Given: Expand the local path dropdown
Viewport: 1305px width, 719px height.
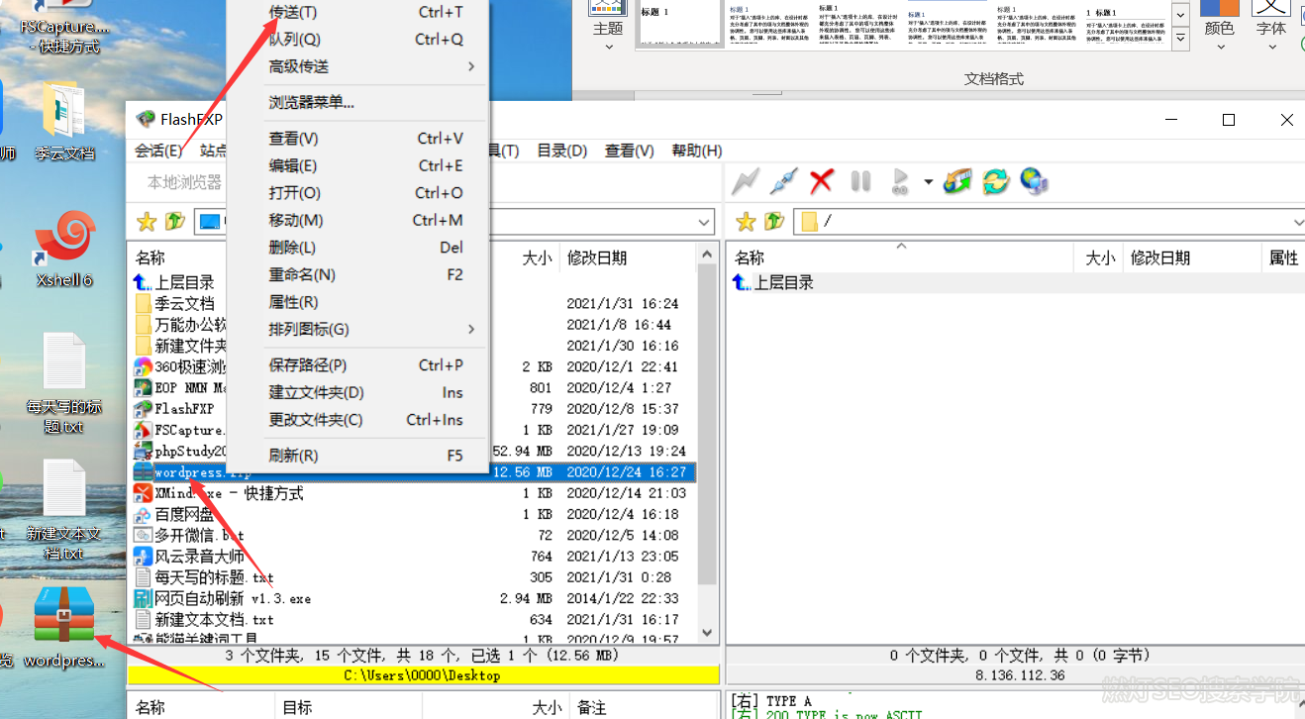Looking at the screenshot, I should pos(704,222).
